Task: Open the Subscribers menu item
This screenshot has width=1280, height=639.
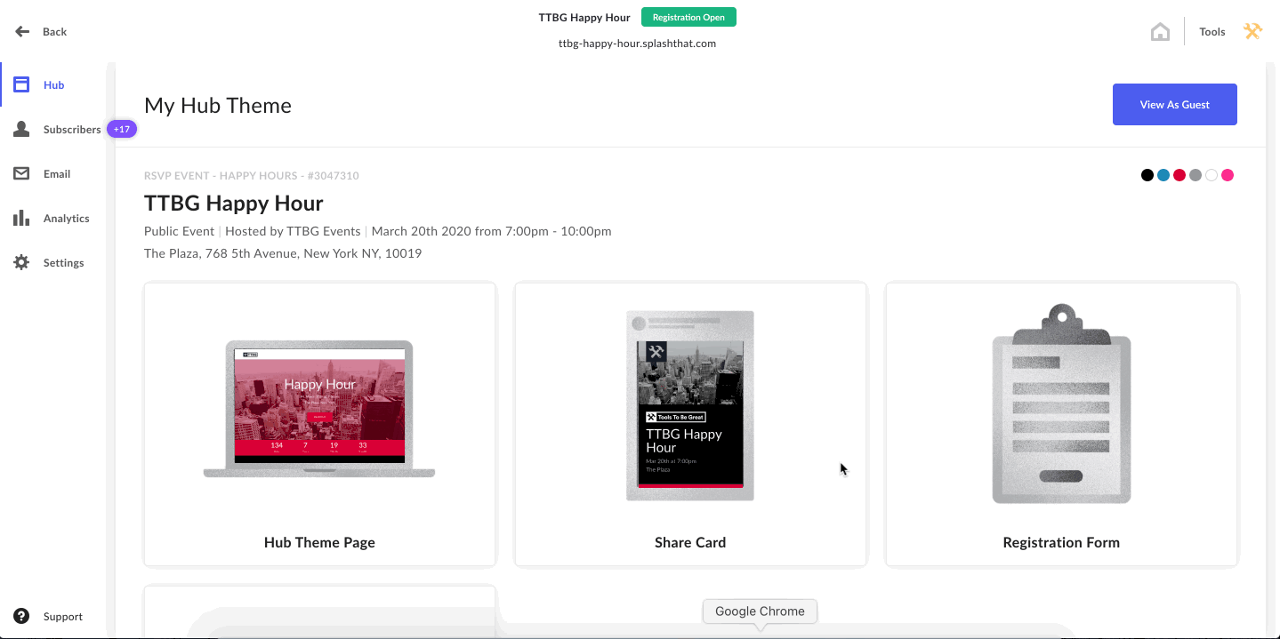Action: coord(72,130)
